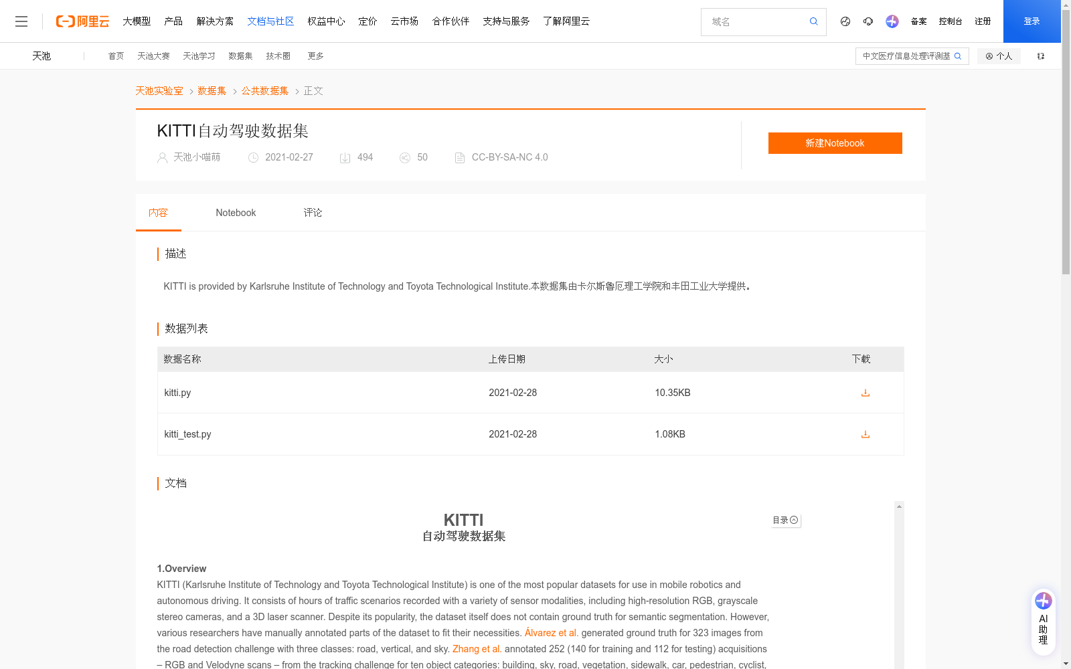
Task: Select the 内容 tab
Action: [x=158, y=213]
